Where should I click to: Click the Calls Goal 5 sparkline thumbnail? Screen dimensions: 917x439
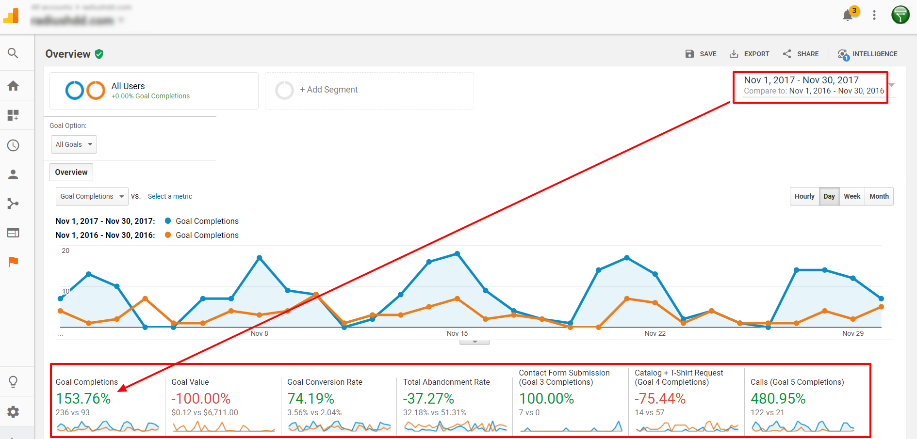pyautogui.click(x=802, y=426)
